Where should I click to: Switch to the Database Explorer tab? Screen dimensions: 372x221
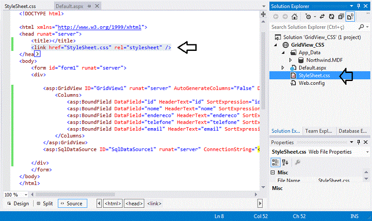(353, 131)
